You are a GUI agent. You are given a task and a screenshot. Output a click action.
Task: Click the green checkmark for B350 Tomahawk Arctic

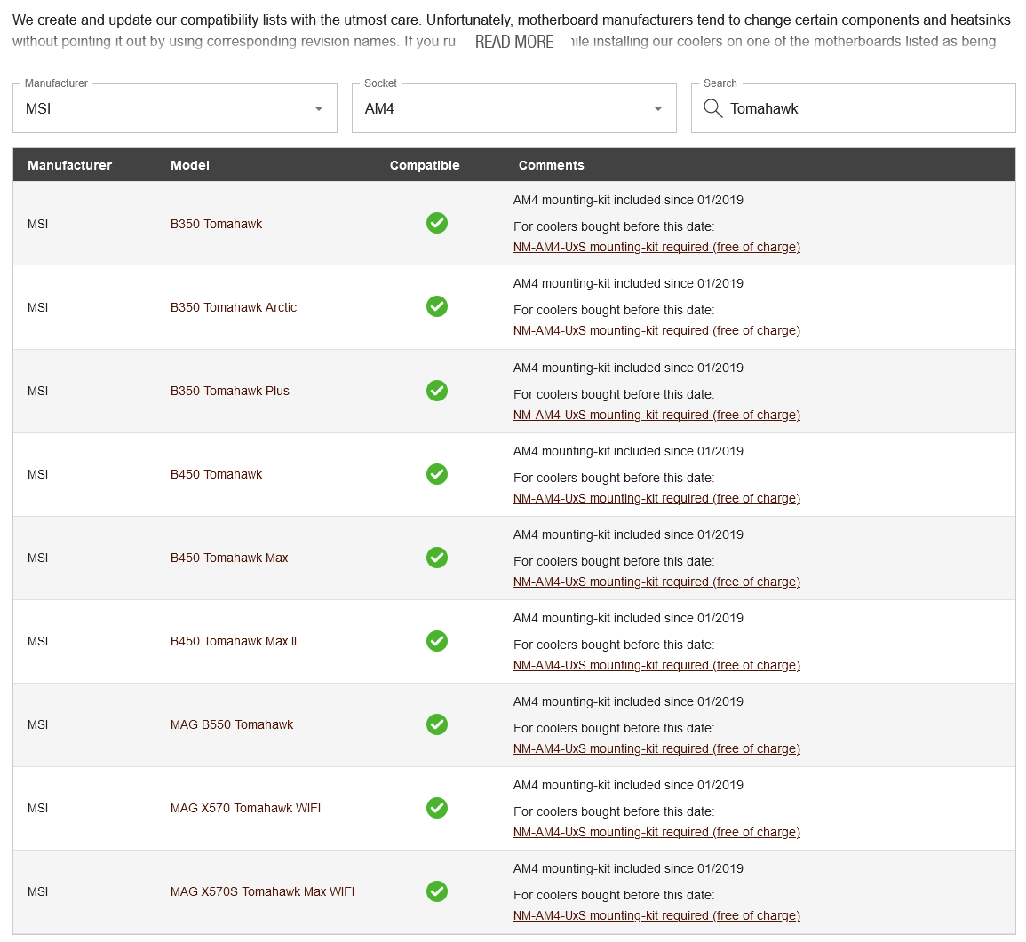[x=437, y=306]
